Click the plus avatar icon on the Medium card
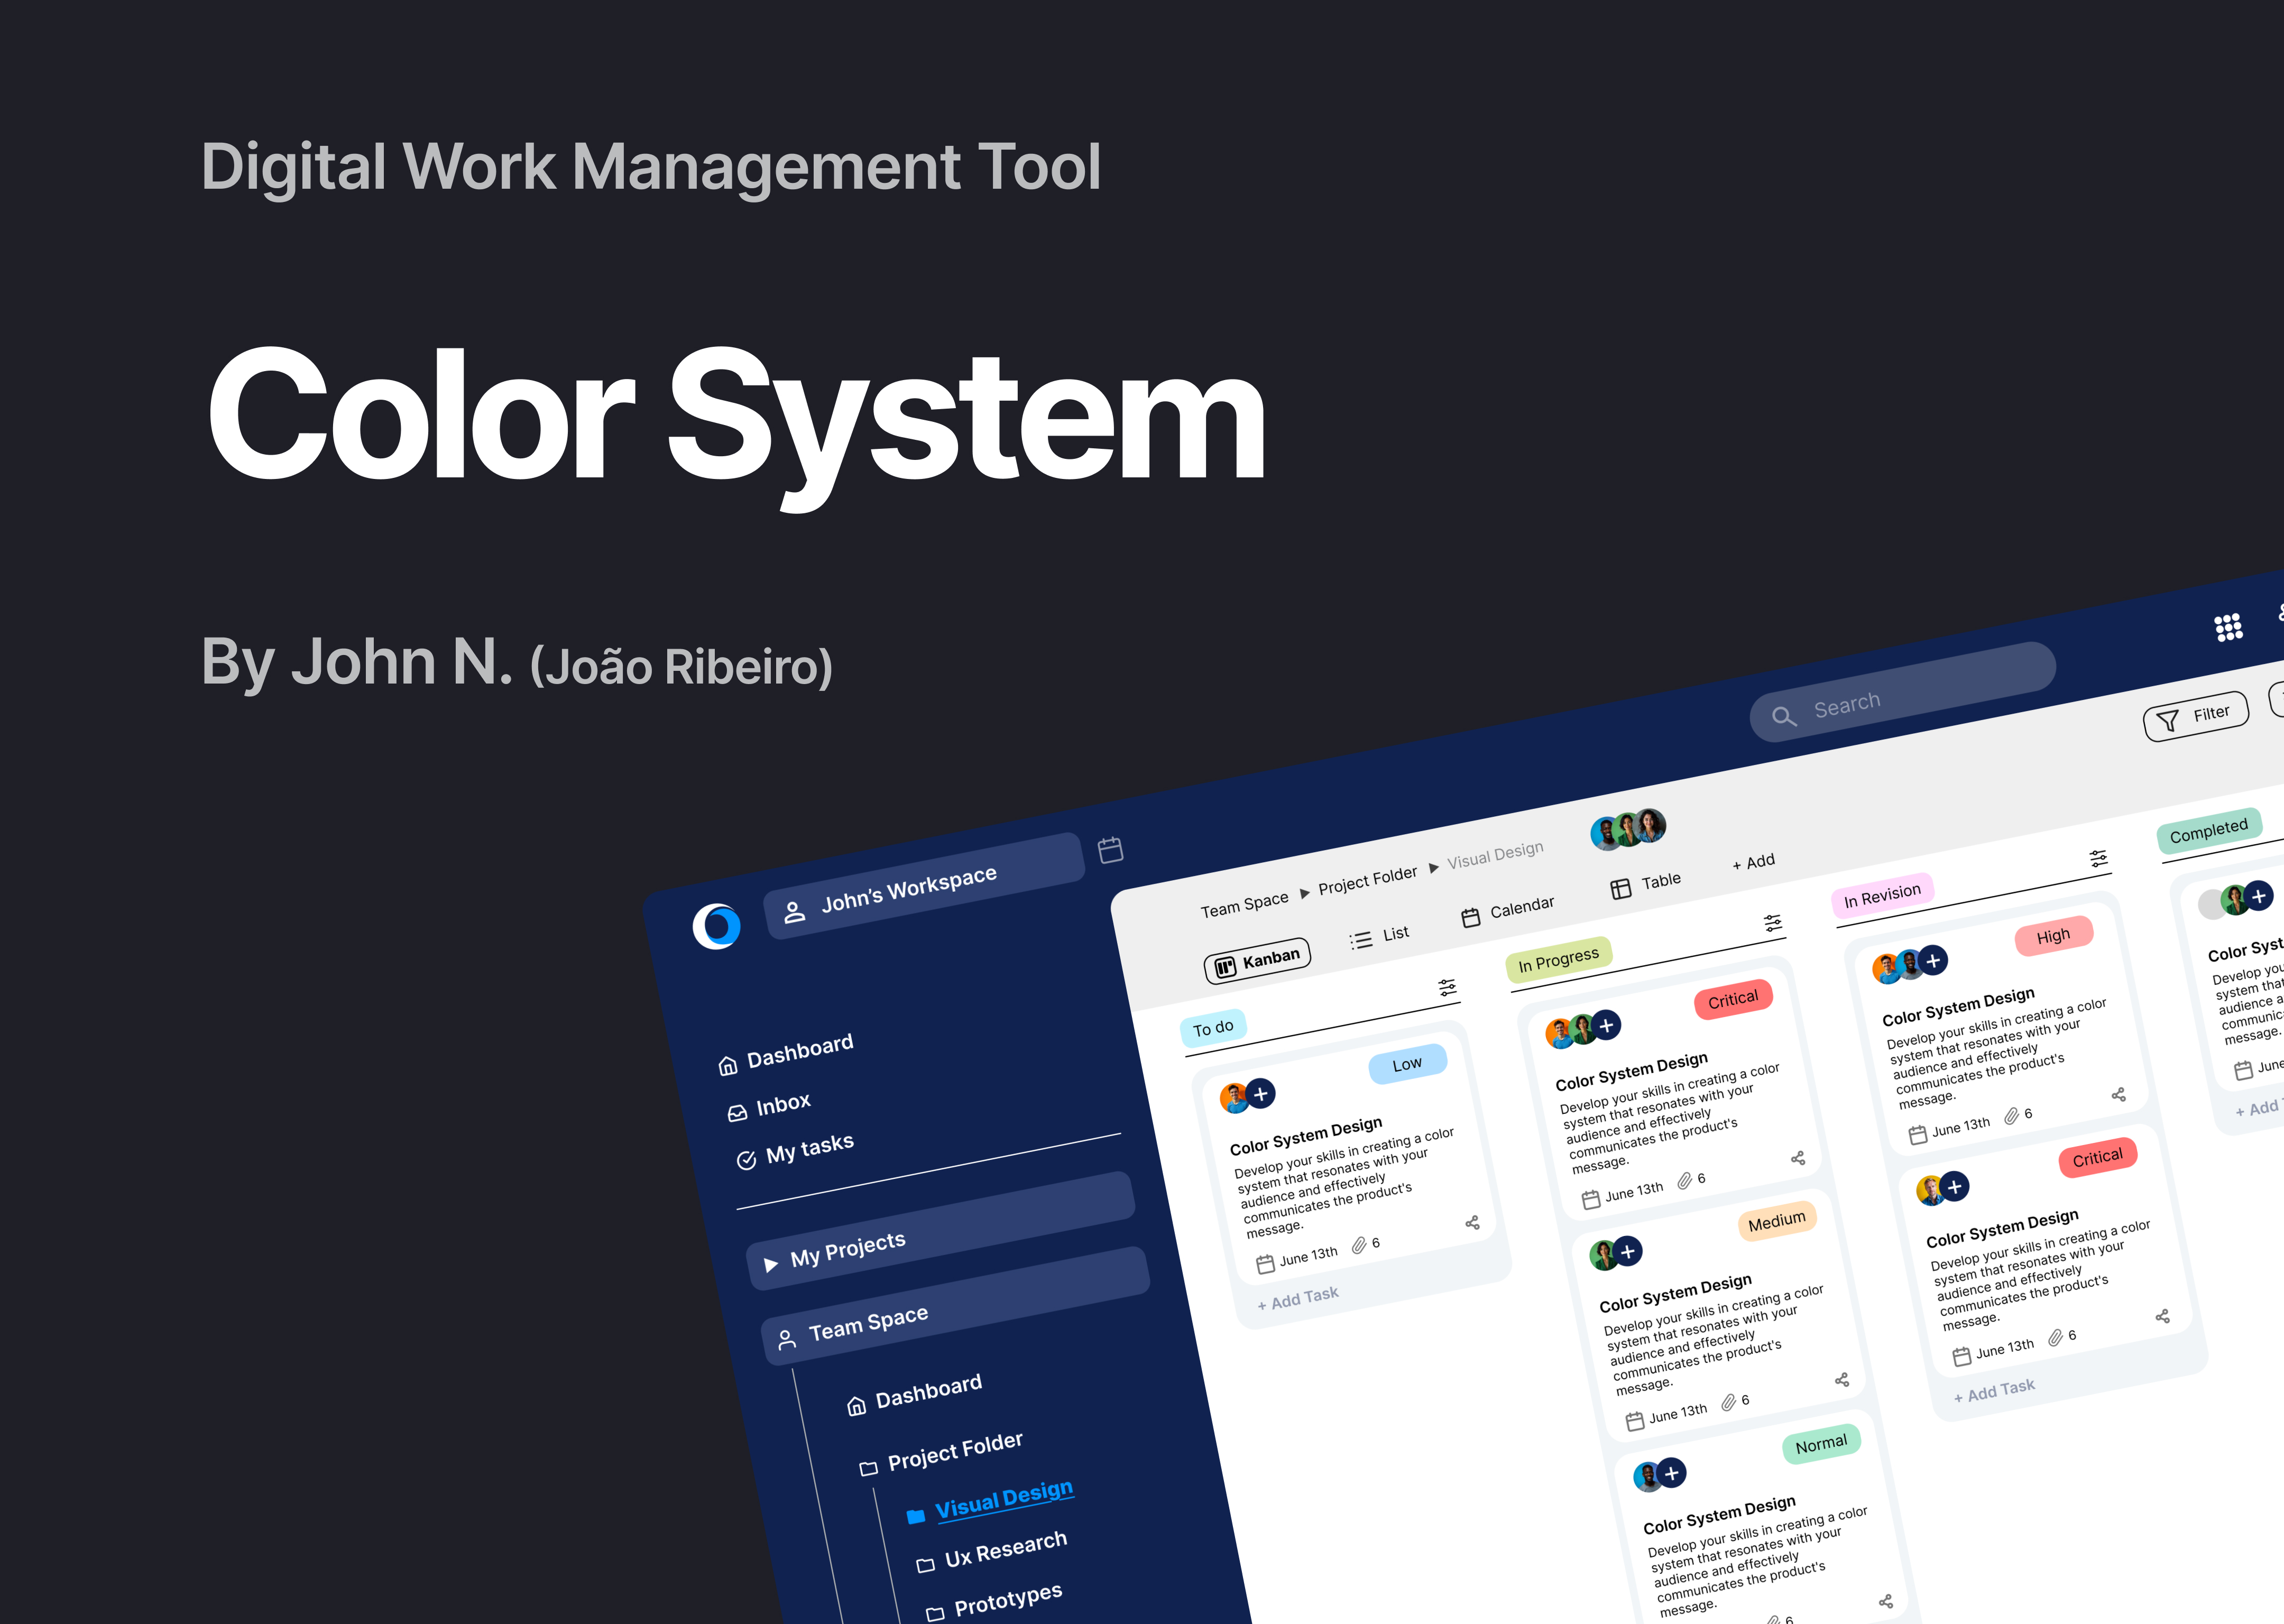This screenshot has height=1624, width=2284. pos(1627,1251)
